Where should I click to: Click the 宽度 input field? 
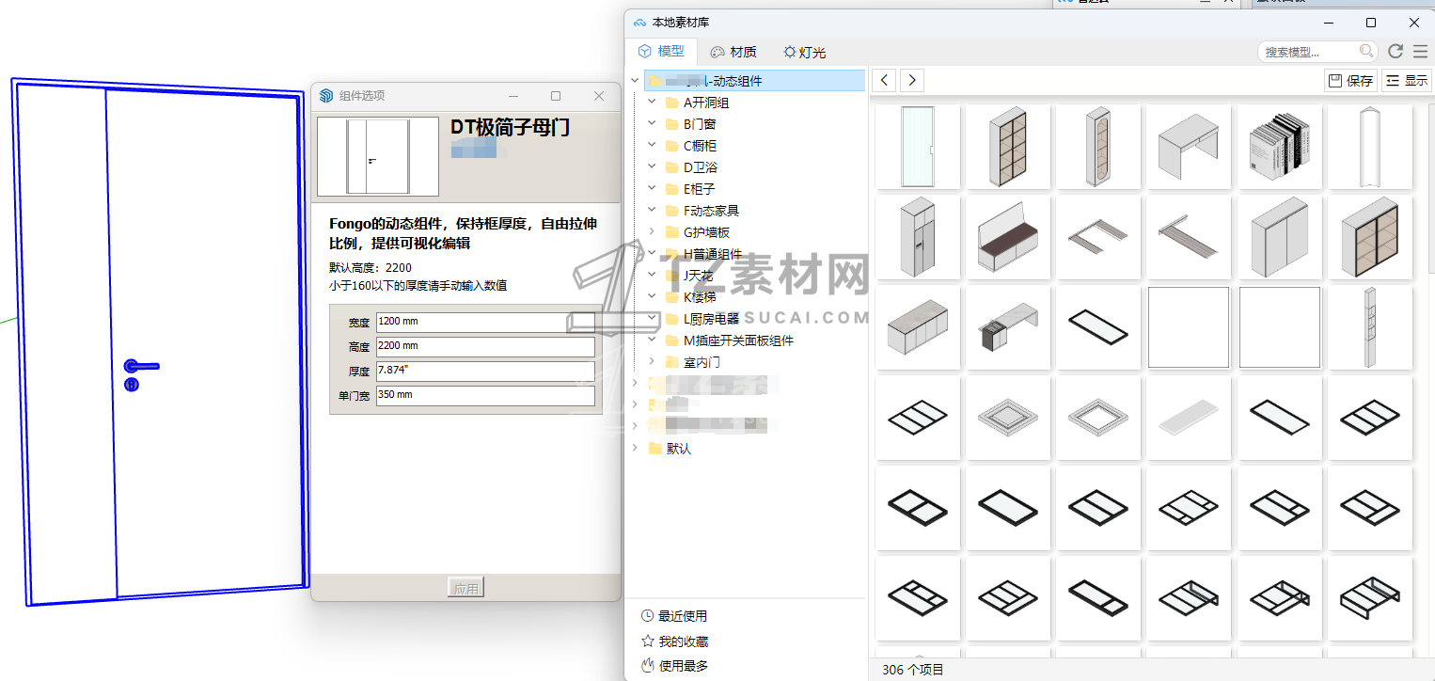485,323
